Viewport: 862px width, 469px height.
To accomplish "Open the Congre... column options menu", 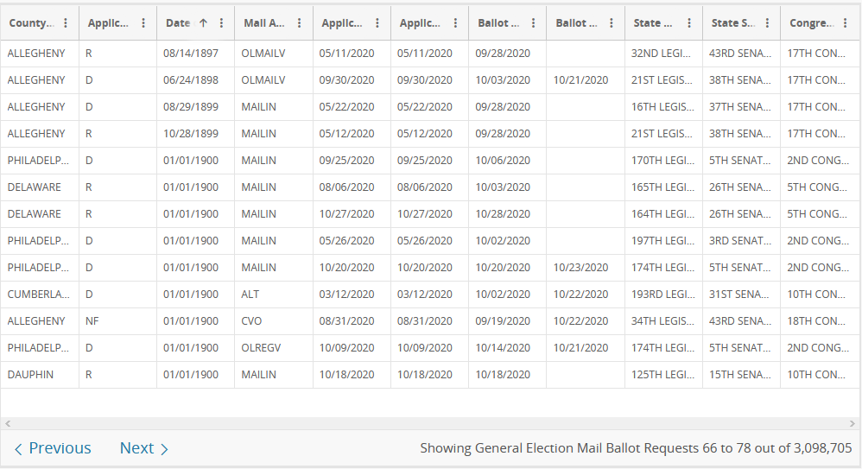I will pos(846,23).
